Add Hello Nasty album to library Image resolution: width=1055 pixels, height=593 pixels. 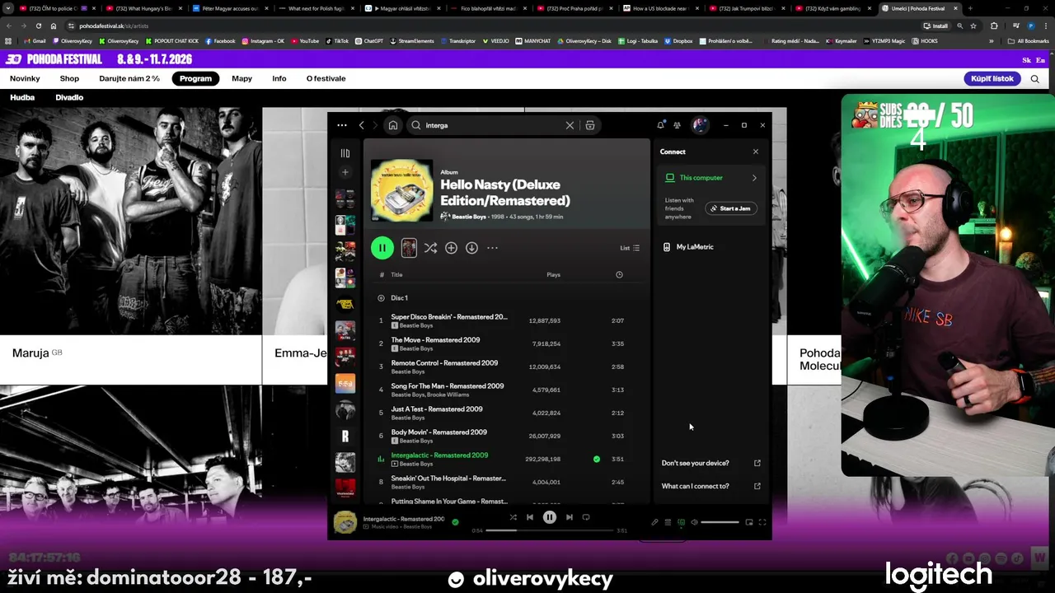(x=451, y=248)
